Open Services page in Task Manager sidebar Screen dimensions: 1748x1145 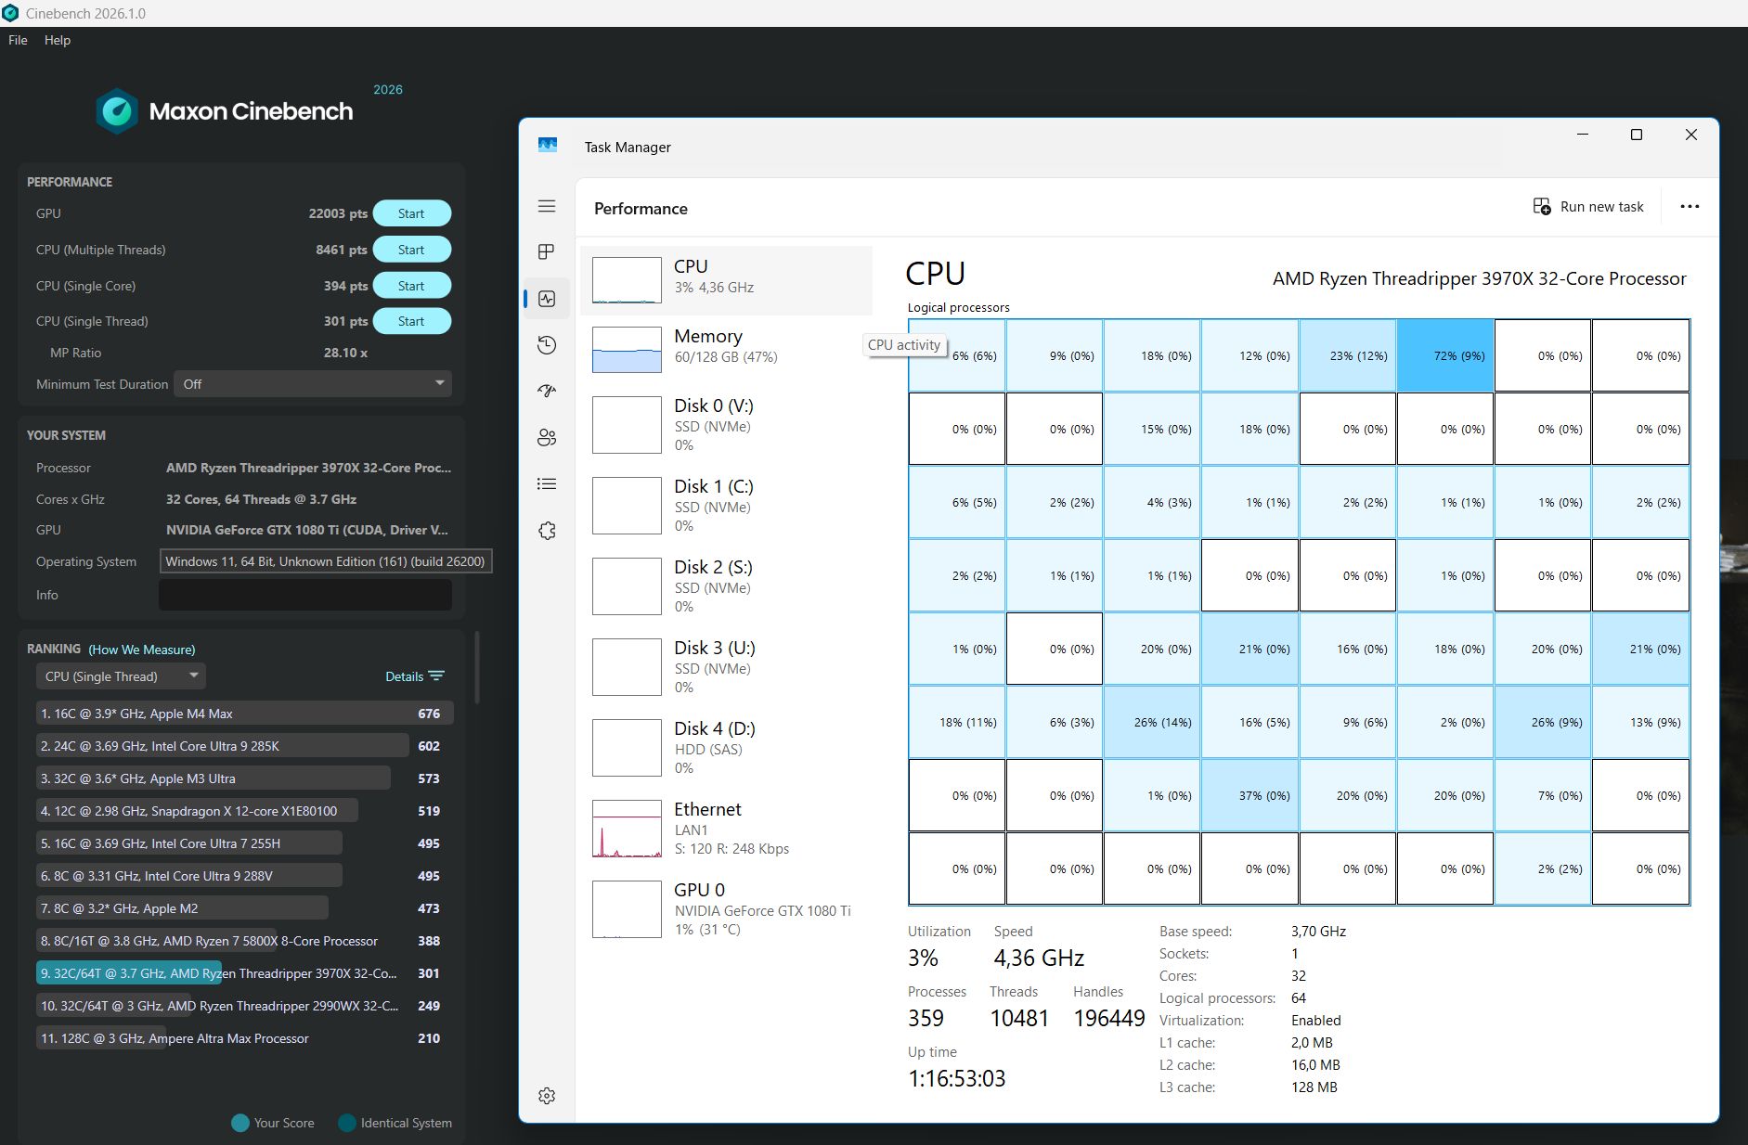point(547,531)
